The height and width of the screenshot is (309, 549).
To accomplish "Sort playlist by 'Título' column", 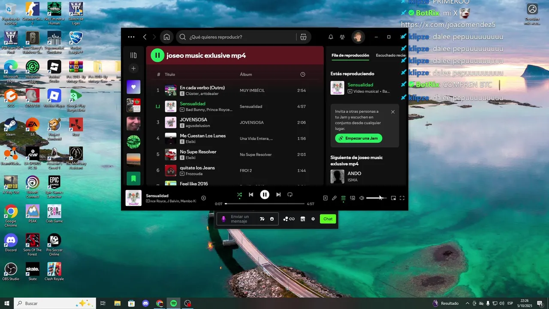I will coord(170,74).
